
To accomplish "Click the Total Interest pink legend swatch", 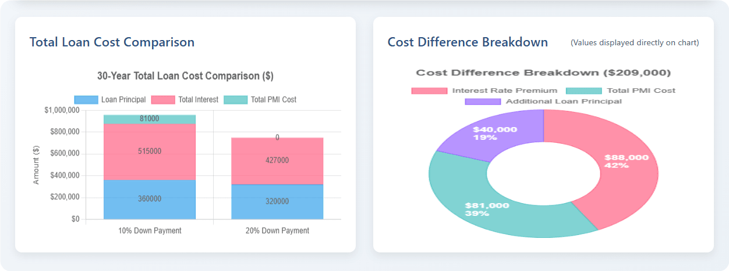I will [163, 100].
